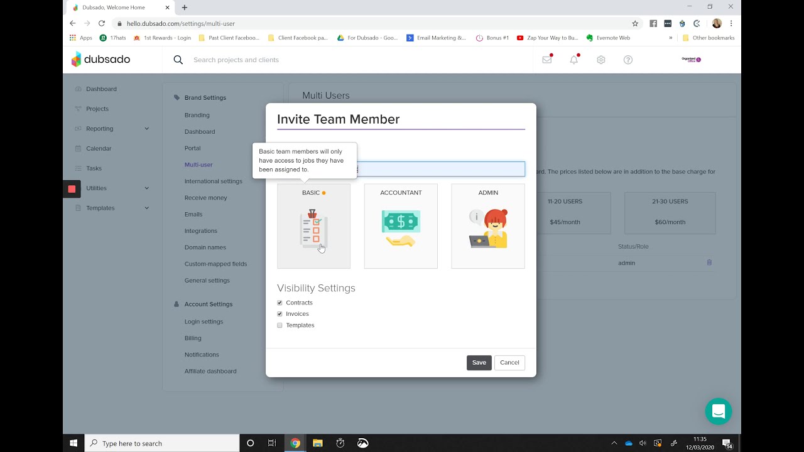This screenshot has height=452, width=804.
Task: Pick the Admin role card
Action: point(488,226)
